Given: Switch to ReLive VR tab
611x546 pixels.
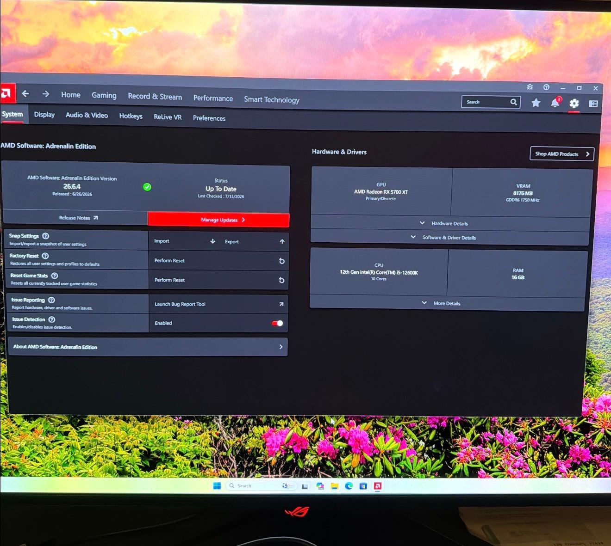Looking at the screenshot, I should (x=168, y=117).
